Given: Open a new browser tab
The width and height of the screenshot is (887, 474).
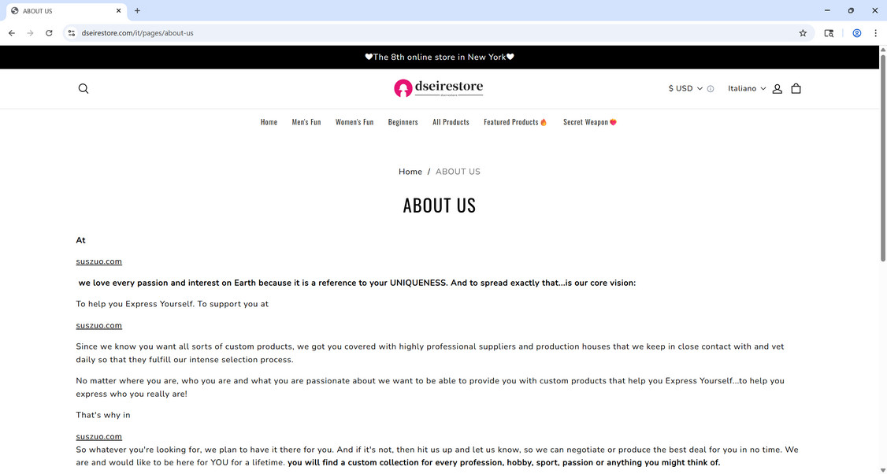Looking at the screenshot, I should coord(137,11).
